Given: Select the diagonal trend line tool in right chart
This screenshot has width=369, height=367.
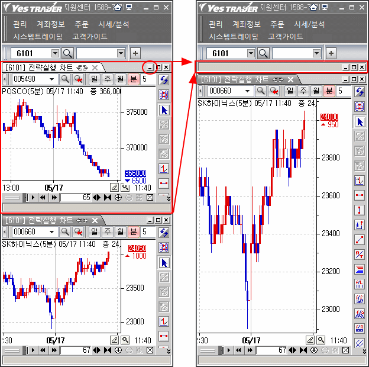Looking at the screenshot, I should [x=359, y=239].
